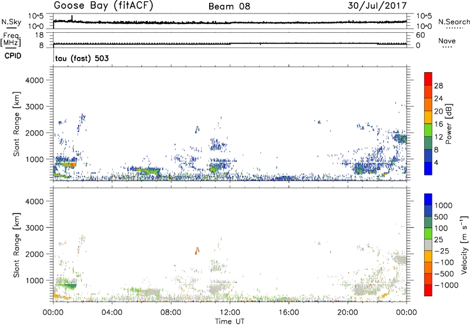
Task: Pick the 12–16 dB light green Power swatch
Action: pyautogui.click(x=428, y=130)
